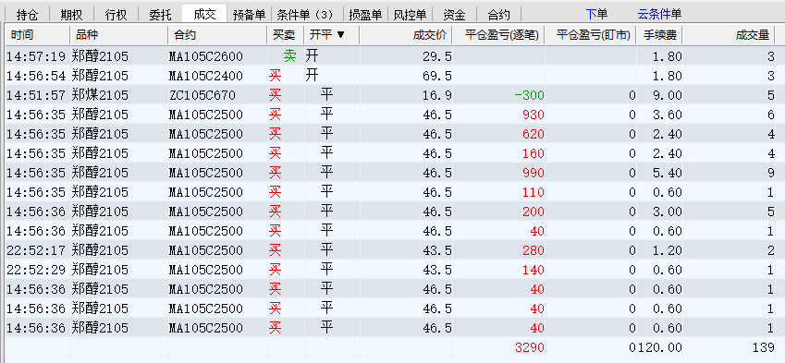
Task: Click the price 16.9 cell
Action: pos(437,95)
